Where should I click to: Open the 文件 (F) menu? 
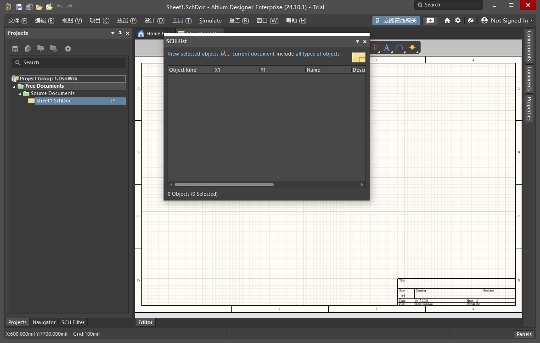click(17, 20)
